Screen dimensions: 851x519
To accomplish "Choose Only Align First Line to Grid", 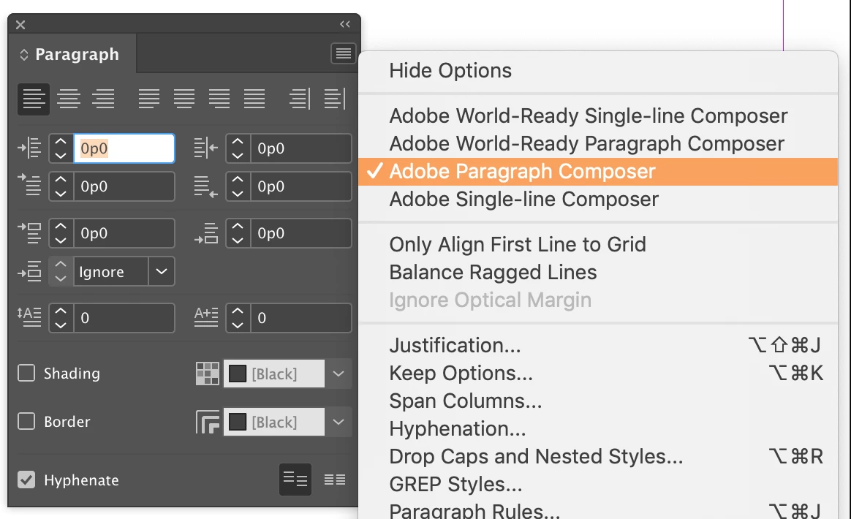I will pyautogui.click(x=598, y=244).
